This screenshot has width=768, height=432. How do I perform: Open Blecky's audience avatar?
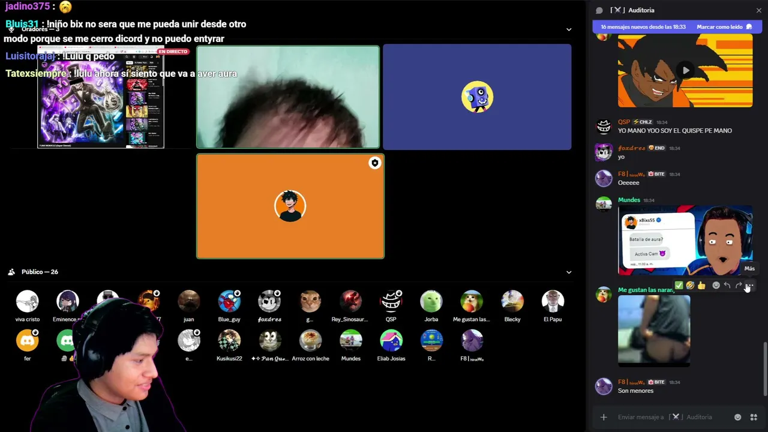[512, 301]
